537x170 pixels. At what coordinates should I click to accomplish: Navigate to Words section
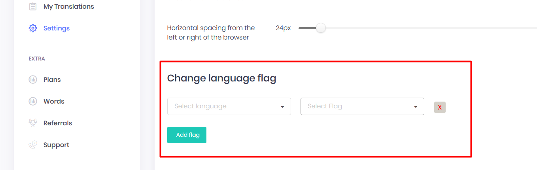54,101
